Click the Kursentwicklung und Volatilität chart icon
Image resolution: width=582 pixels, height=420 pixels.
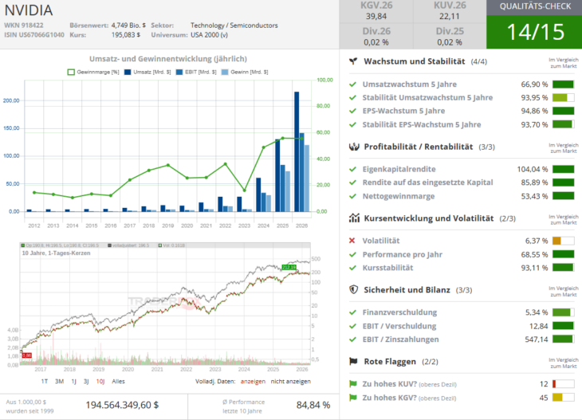click(x=353, y=218)
